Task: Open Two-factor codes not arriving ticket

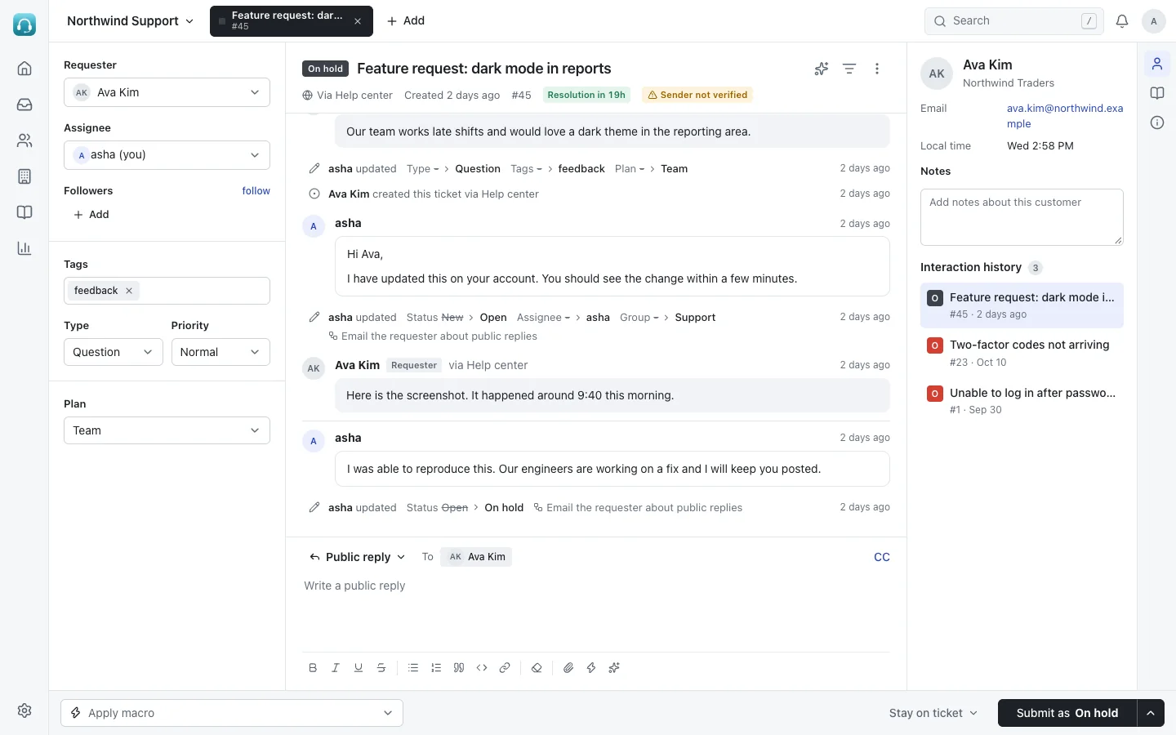Action: 1022,353
